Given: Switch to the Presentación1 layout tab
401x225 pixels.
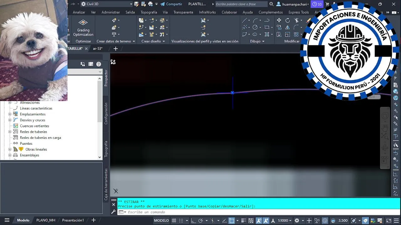Looking at the screenshot, I should point(73,220).
